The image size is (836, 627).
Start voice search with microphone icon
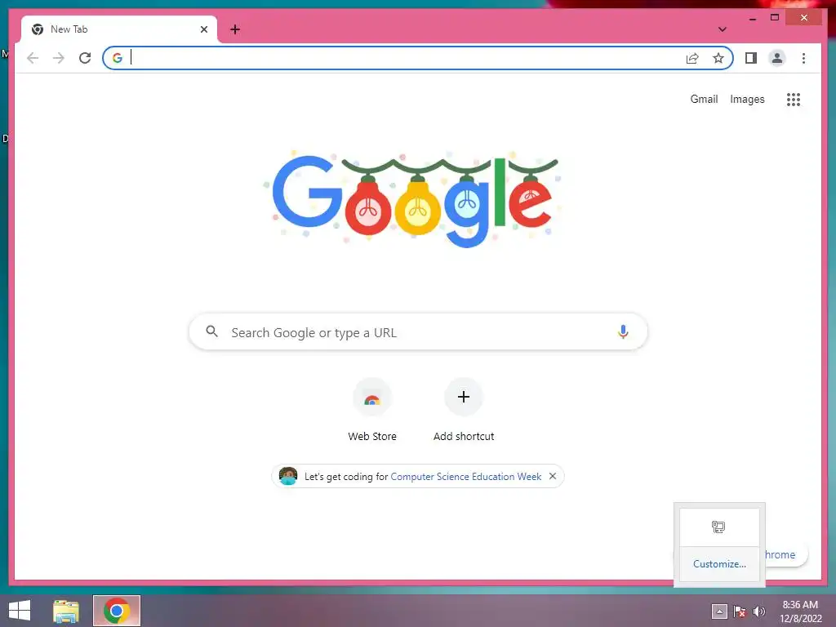[x=623, y=331]
